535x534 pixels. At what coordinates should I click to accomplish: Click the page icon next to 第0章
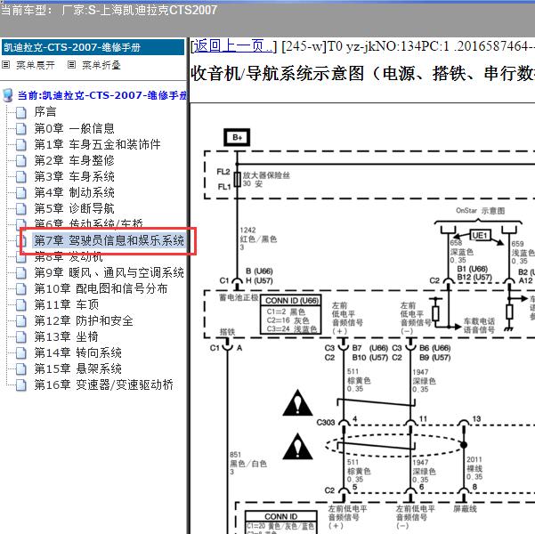(21, 129)
